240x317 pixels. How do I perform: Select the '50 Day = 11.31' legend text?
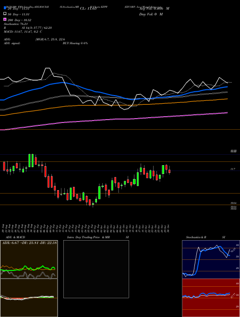click(18, 14)
